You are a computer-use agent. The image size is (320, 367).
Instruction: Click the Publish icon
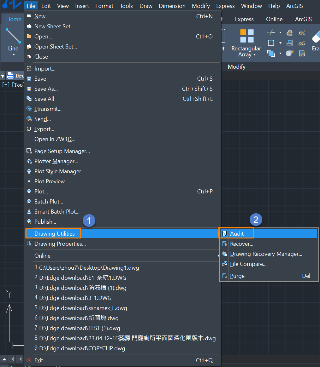click(29, 221)
